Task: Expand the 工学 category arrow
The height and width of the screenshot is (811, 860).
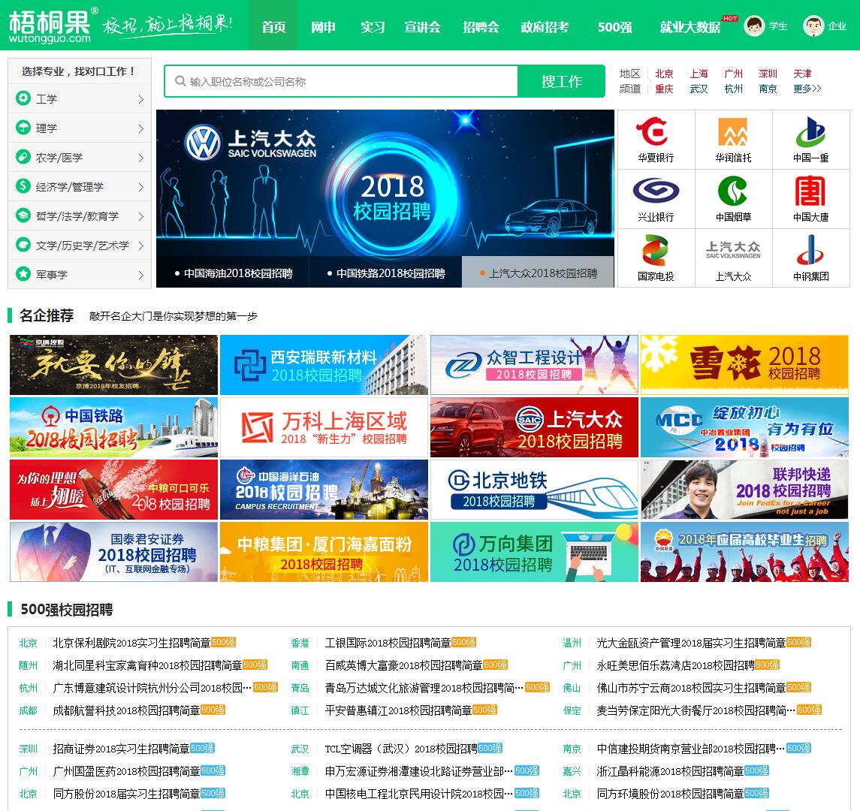Action: (141, 99)
